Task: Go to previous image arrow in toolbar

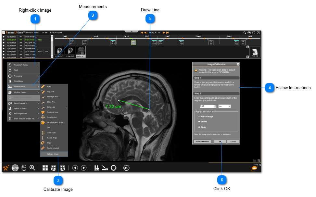Action: coord(75,168)
